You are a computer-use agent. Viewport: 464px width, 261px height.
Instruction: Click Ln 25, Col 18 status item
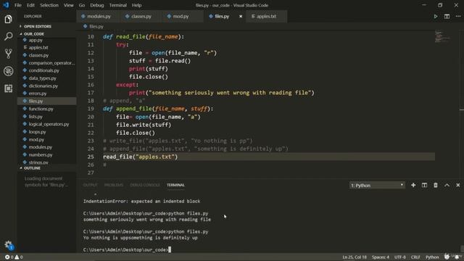click(x=355, y=257)
